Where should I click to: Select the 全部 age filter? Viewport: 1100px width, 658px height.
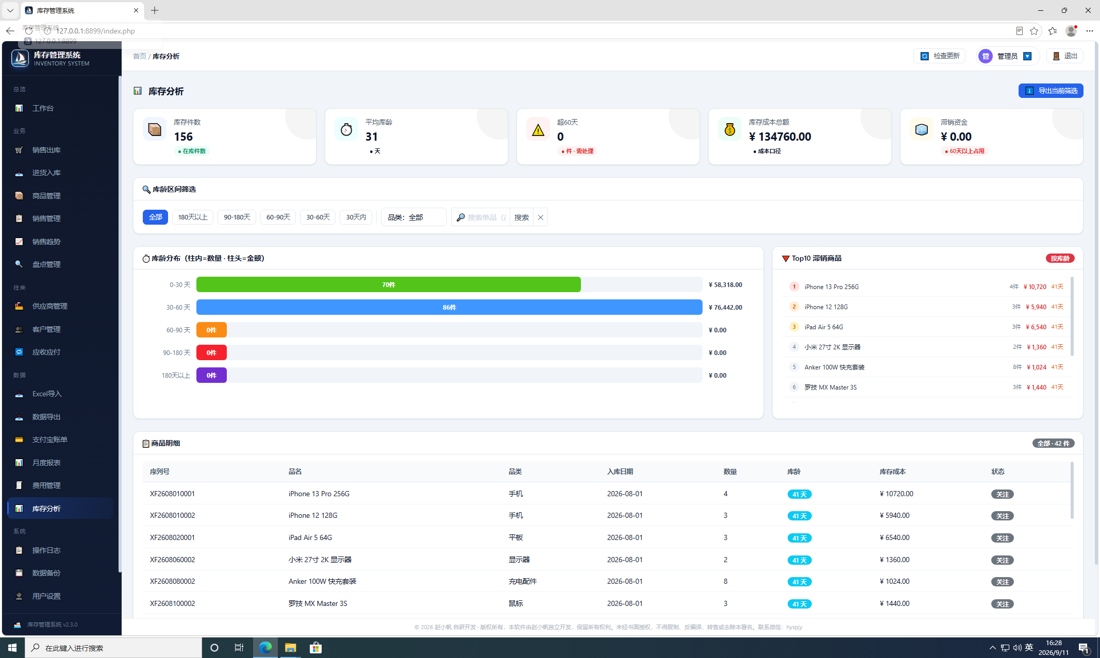[155, 217]
